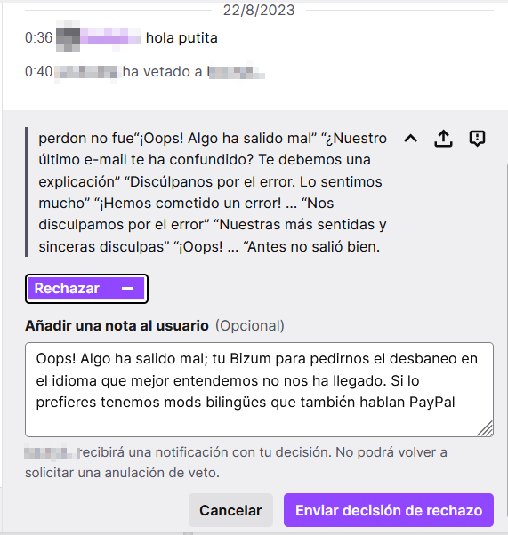Click the 0:36 timestamp

click(x=38, y=37)
